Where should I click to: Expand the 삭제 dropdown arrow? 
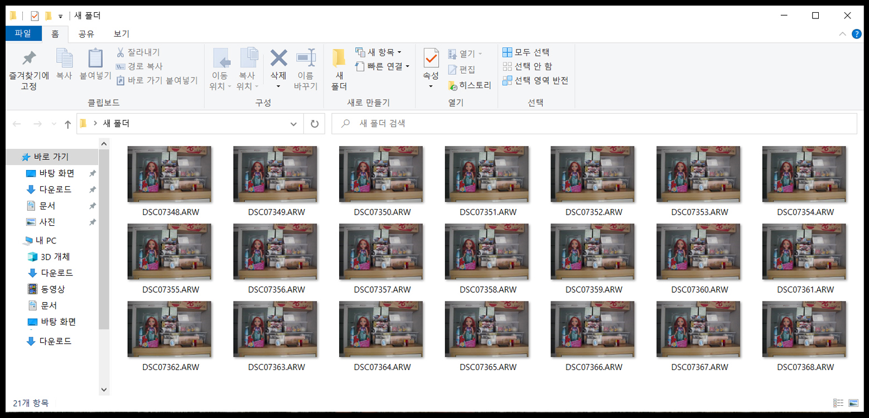278,86
